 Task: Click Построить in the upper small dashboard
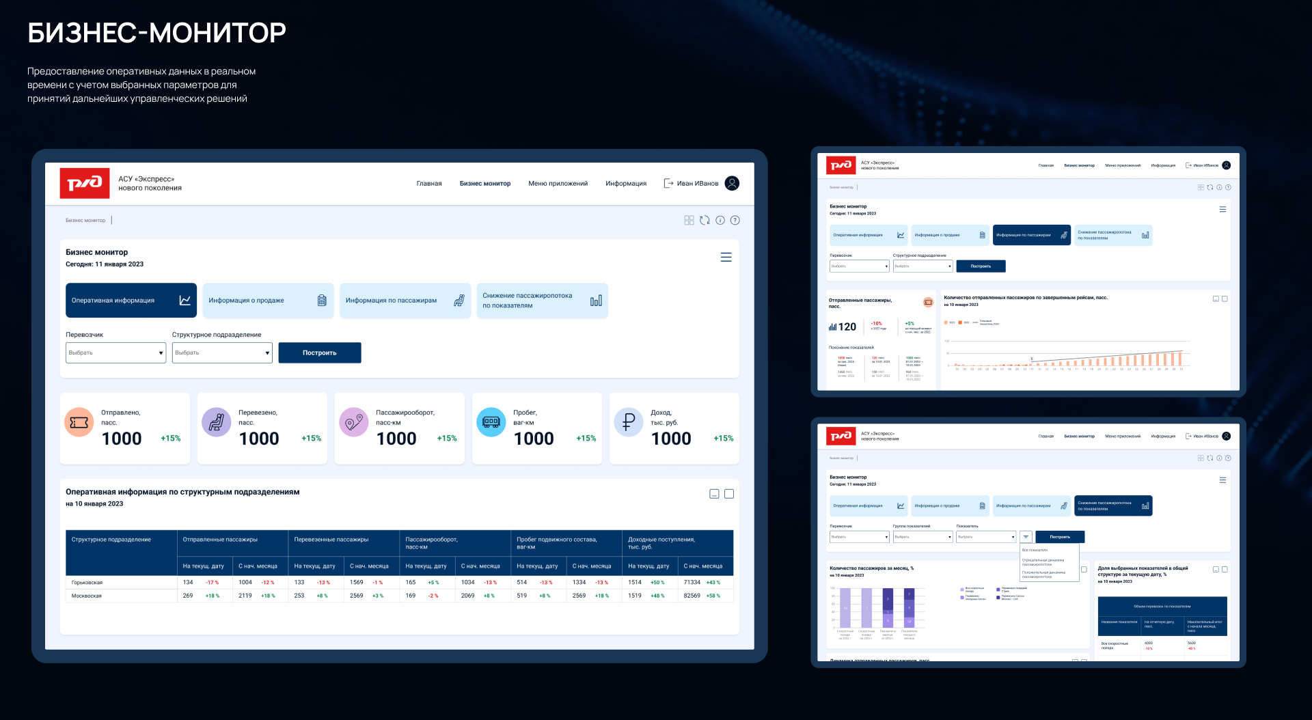coord(981,266)
